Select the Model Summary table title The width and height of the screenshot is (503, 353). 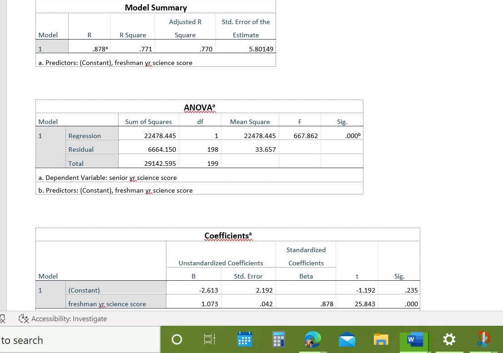tap(155, 8)
